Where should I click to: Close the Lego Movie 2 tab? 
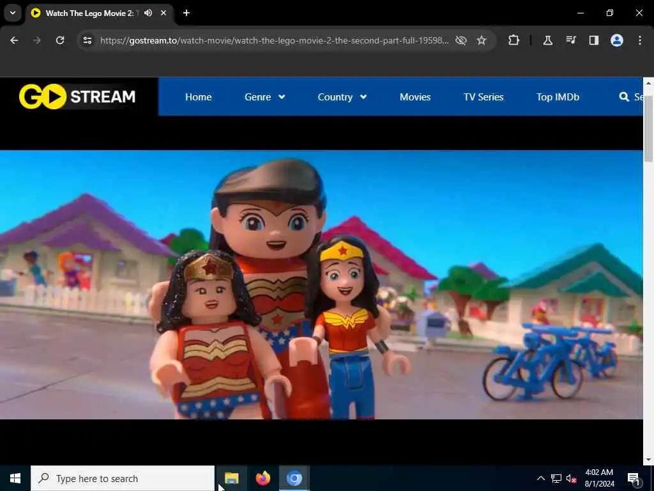[x=163, y=13]
